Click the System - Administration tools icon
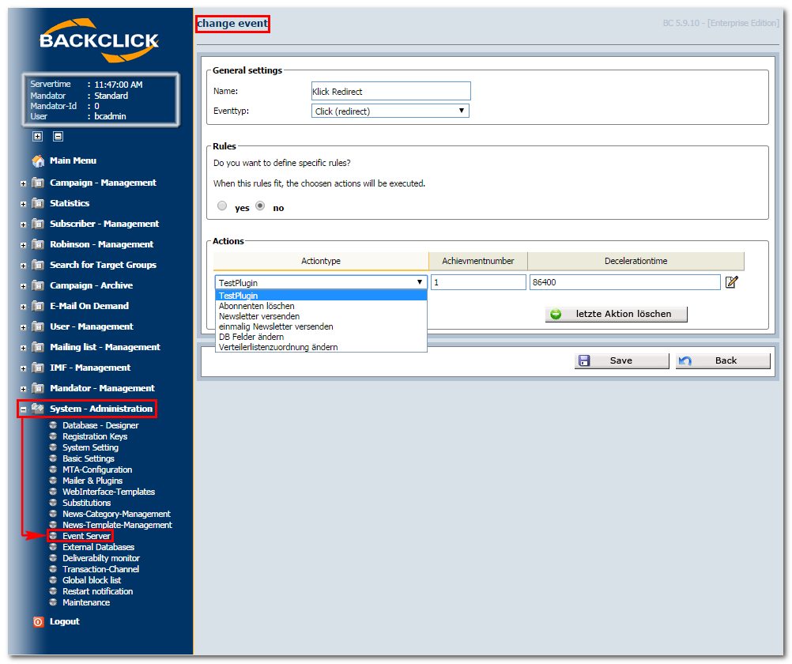This screenshot has height=664, width=792. coord(38,409)
